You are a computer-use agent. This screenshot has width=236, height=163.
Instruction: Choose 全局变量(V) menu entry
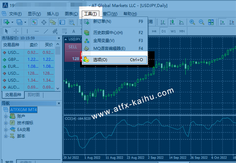[115, 41]
